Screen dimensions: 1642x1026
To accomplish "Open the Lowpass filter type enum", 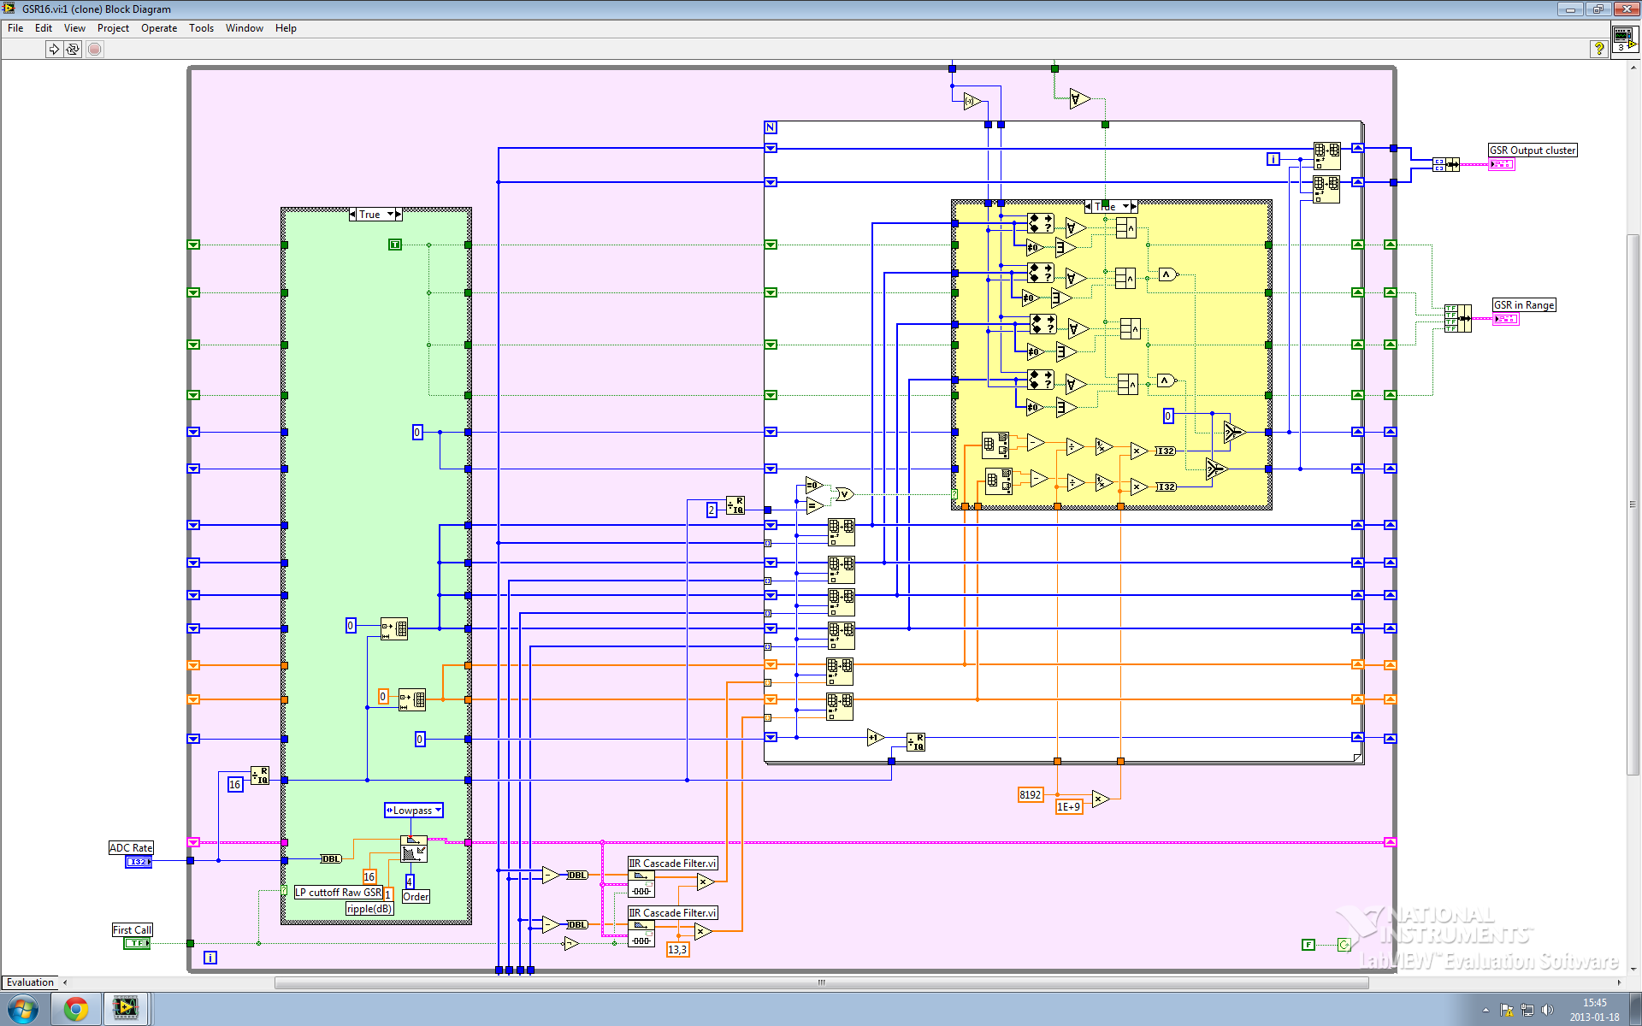I will tap(414, 810).
